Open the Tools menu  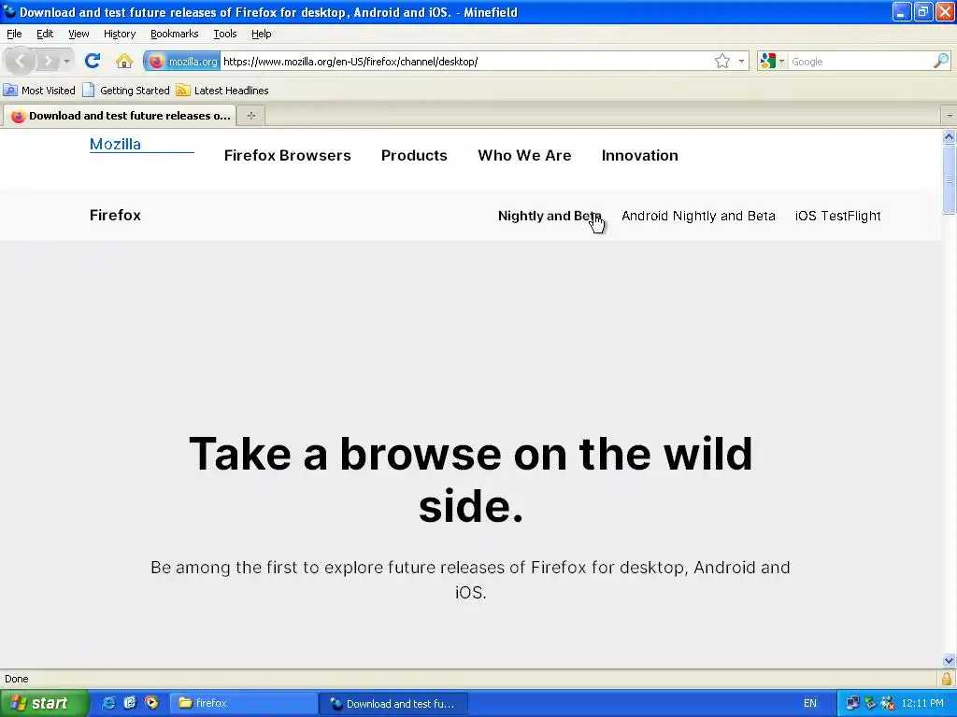[x=225, y=35]
